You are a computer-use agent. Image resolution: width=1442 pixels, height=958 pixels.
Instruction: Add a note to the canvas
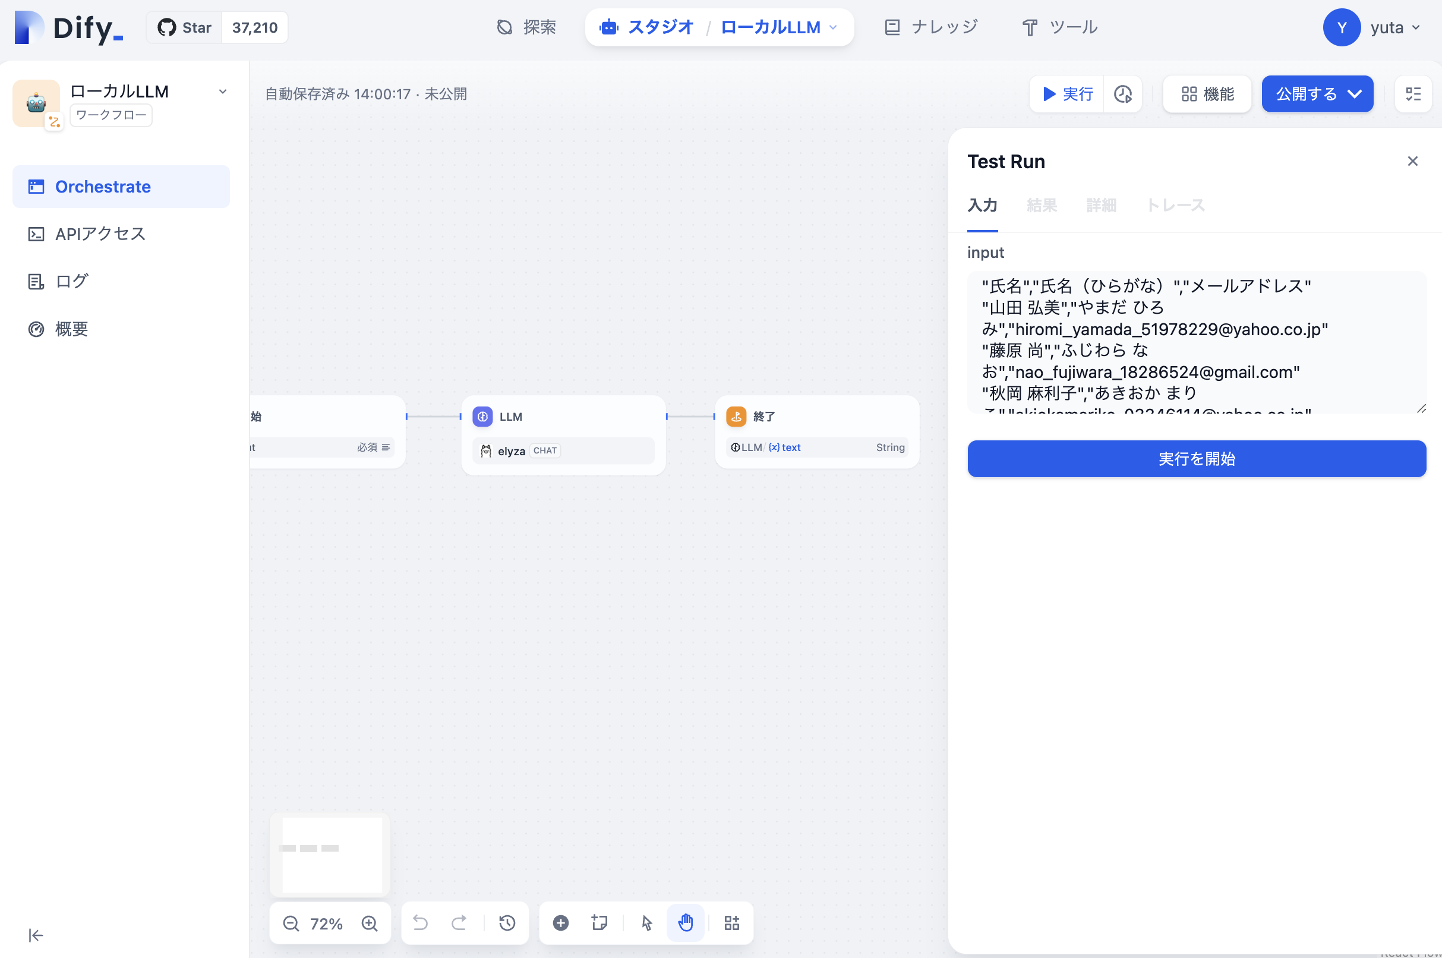pos(599,922)
